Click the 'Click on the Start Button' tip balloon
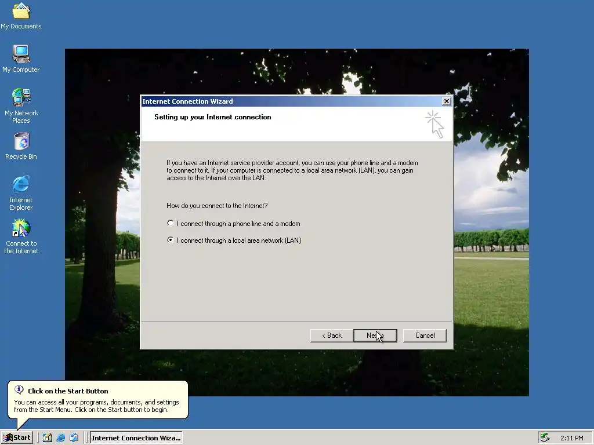 [97, 400]
